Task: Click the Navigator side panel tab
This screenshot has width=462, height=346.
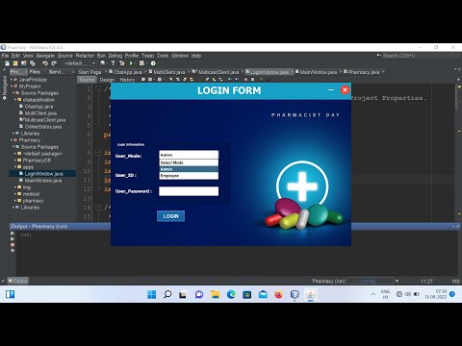Action: (x=4, y=87)
